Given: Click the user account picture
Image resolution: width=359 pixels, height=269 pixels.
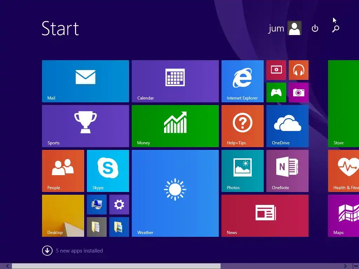Looking at the screenshot, I should [294, 28].
